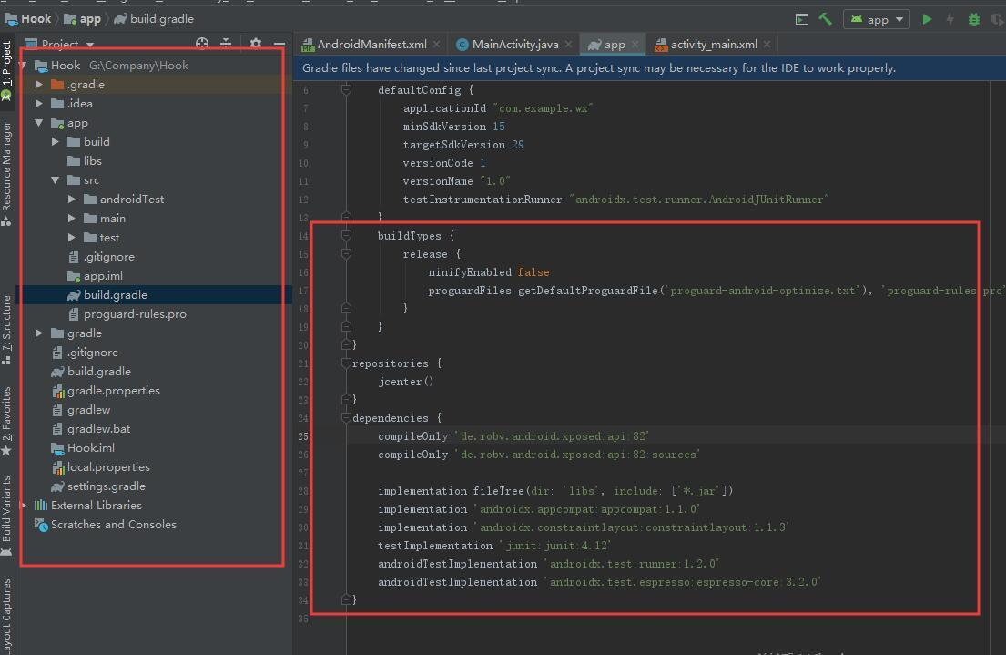Click minifyEnabled false value in editor
The image size is (1006, 655).
tap(533, 272)
